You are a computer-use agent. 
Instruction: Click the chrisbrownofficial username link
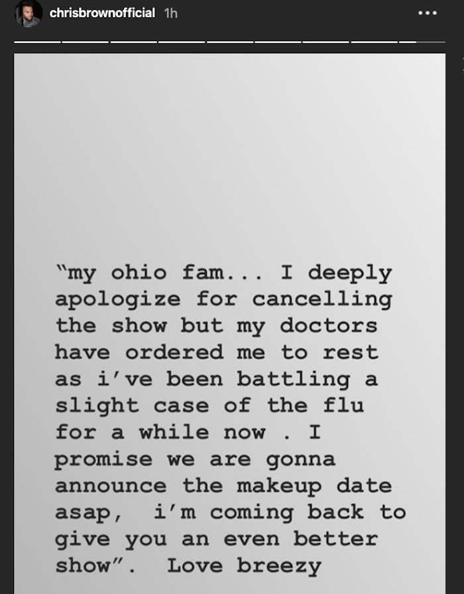point(102,13)
